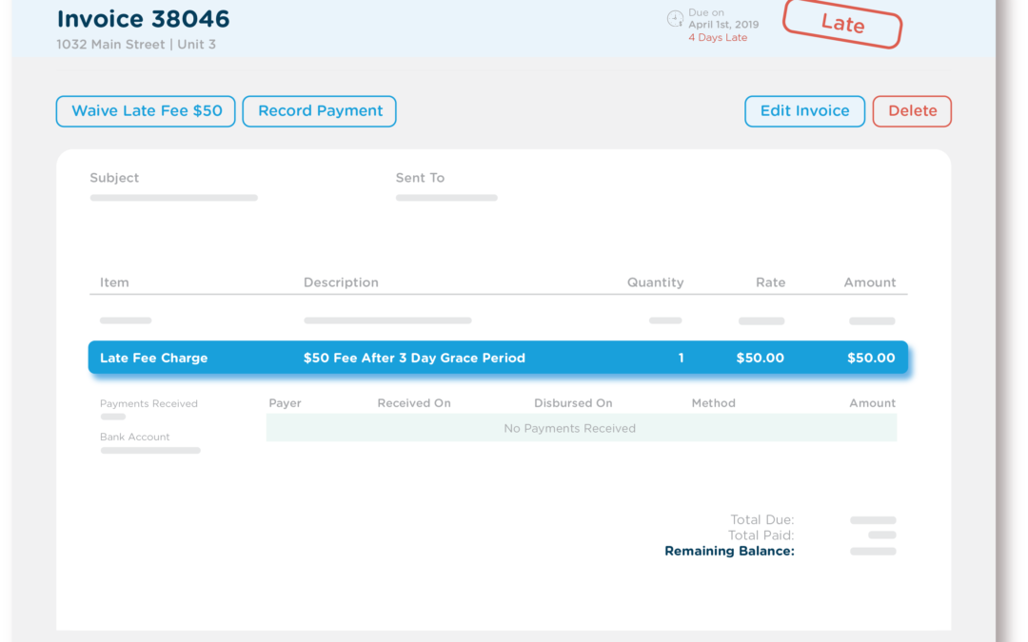This screenshot has width=1028, height=642.
Task: Click the Delete button
Action: pyautogui.click(x=911, y=111)
